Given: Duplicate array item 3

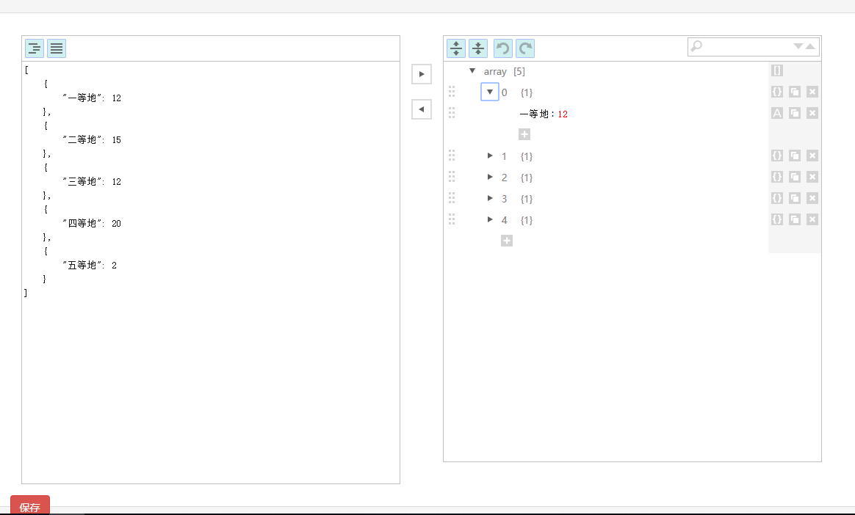Looking at the screenshot, I should tap(795, 197).
